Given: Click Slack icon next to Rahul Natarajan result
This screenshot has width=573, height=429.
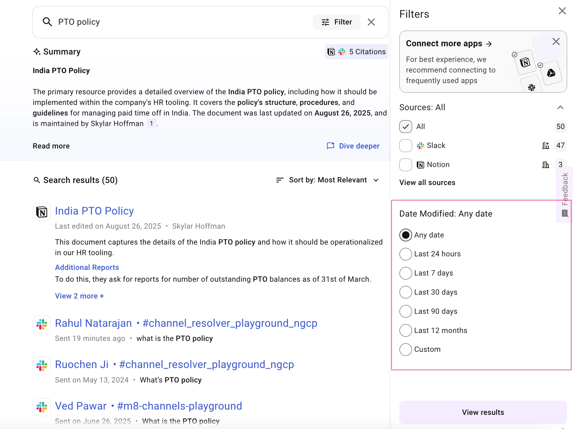Looking at the screenshot, I should click(42, 324).
